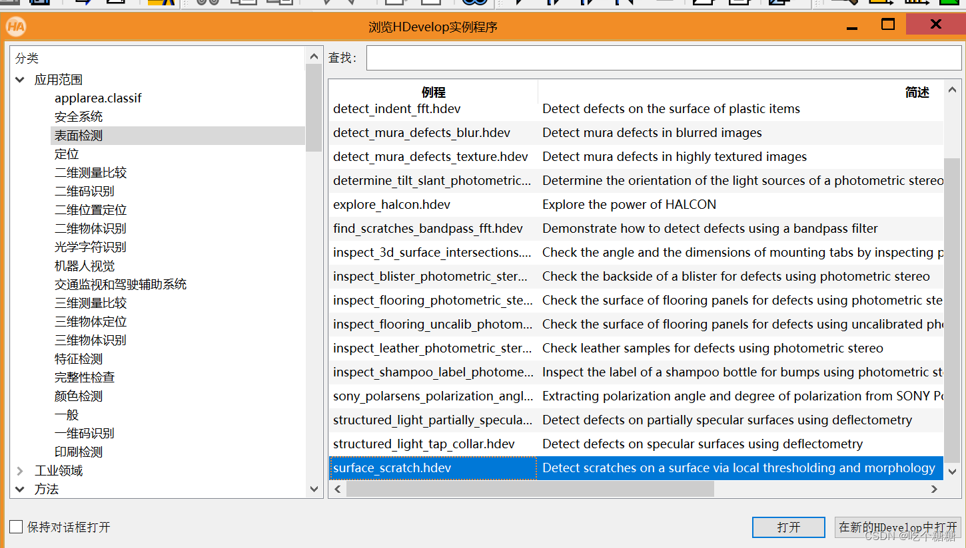Click category tree scrollbar up arrow

tap(314, 56)
